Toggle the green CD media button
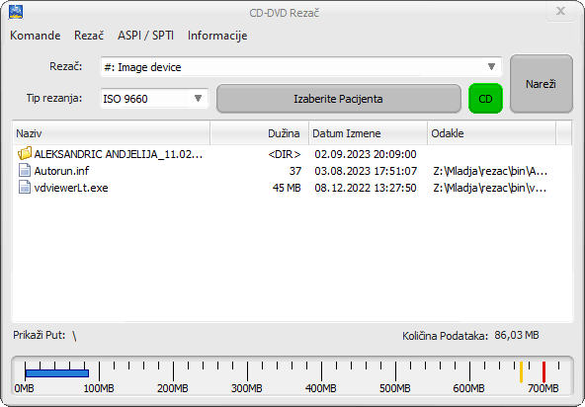 coord(485,99)
